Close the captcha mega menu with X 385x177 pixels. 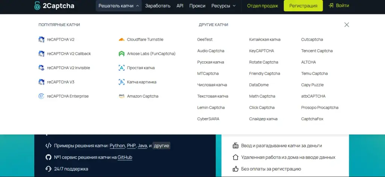[346, 25]
